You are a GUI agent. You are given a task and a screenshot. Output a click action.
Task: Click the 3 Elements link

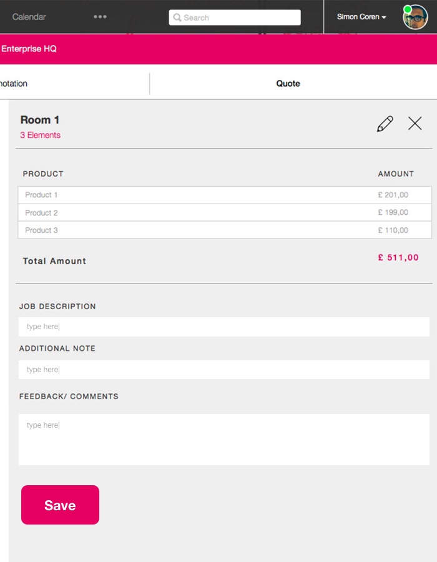click(x=40, y=135)
